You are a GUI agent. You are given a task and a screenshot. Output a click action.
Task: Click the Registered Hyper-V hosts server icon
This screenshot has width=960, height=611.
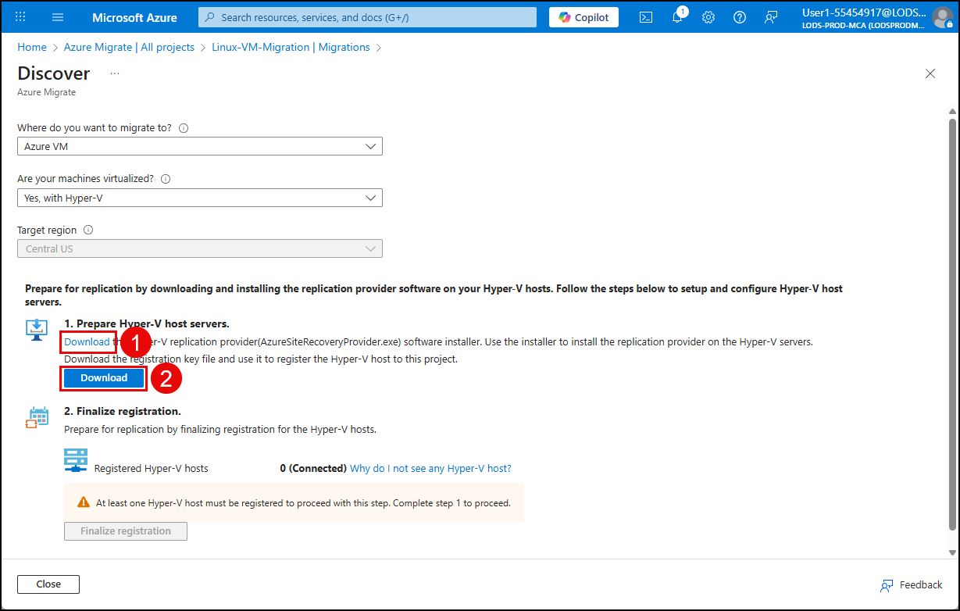[76, 461]
